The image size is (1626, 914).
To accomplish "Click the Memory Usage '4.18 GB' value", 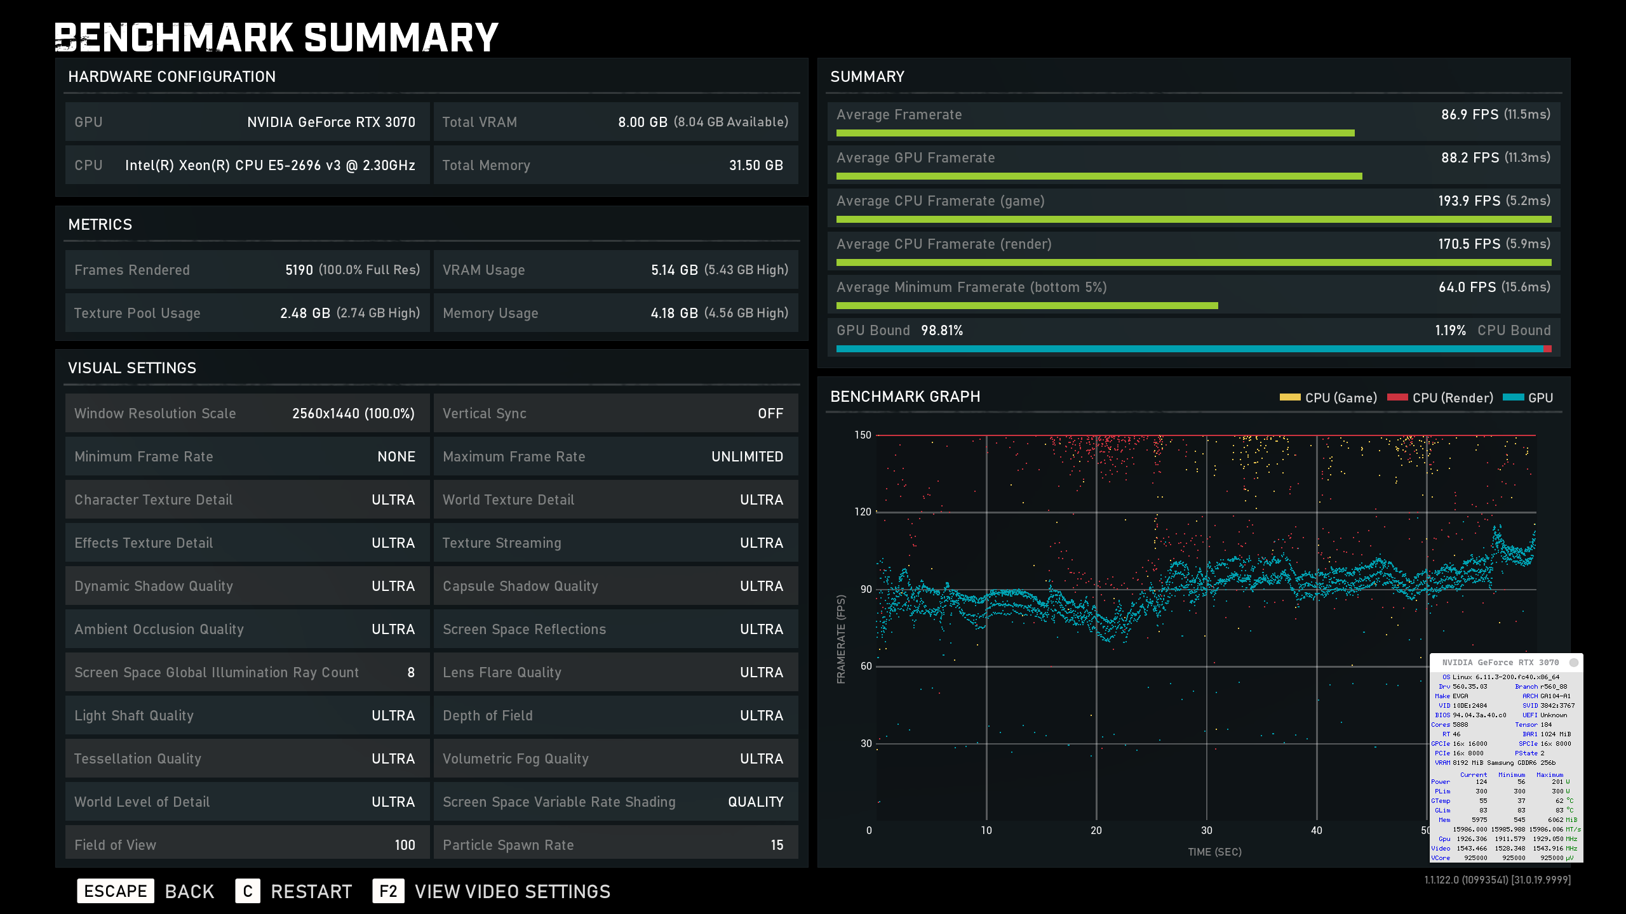I will (x=674, y=313).
